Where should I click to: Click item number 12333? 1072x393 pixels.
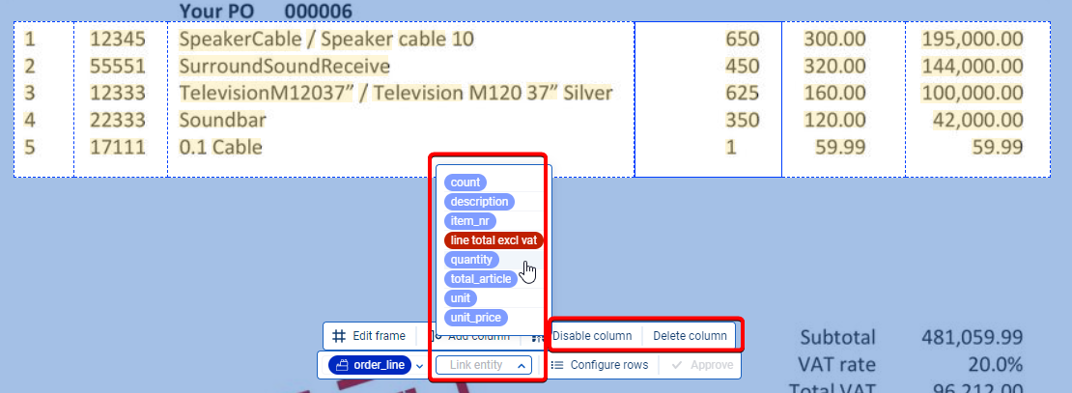[118, 93]
